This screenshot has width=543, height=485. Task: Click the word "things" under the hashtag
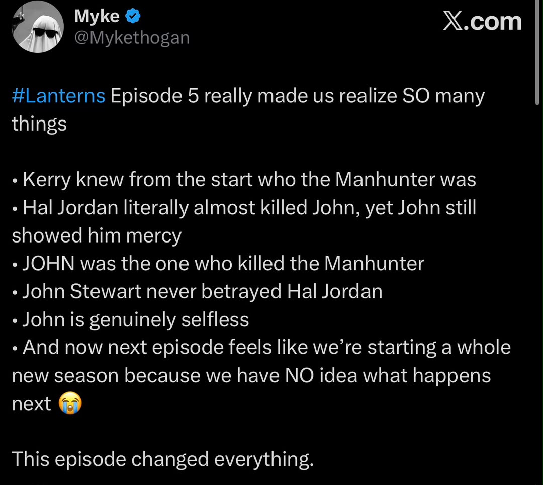tap(39, 124)
